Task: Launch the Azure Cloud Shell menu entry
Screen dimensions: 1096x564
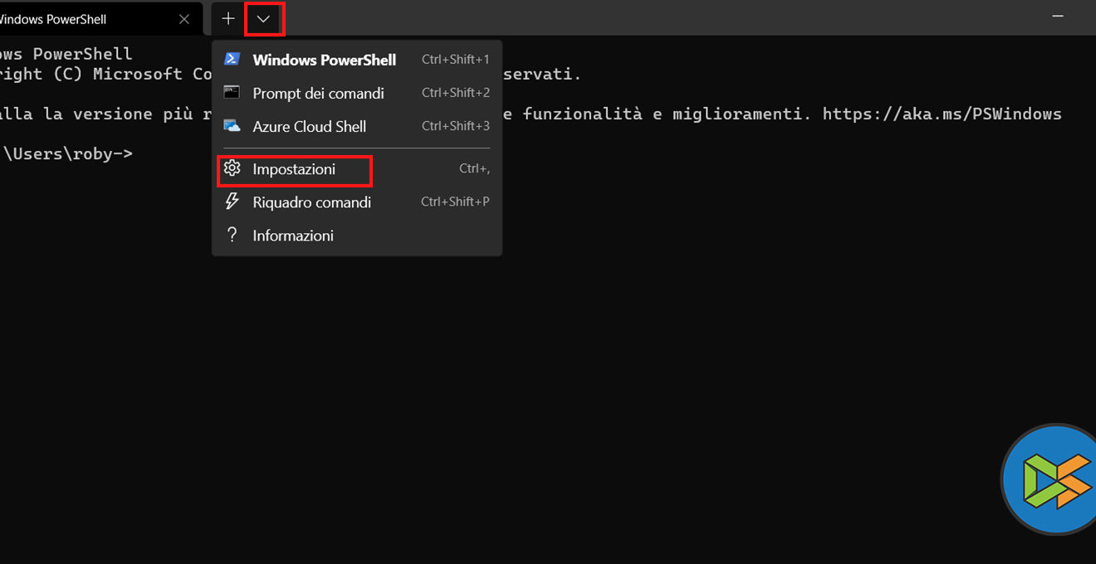Action: pyautogui.click(x=309, y=127)
